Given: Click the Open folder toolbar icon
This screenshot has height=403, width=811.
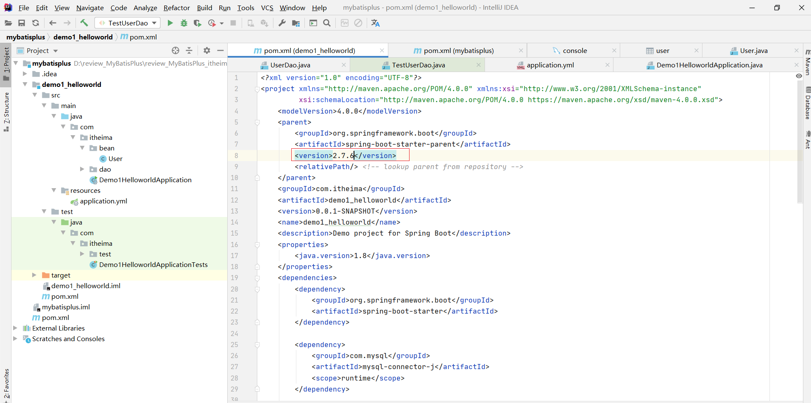Looking at the screenshot, I should (8, 23).
